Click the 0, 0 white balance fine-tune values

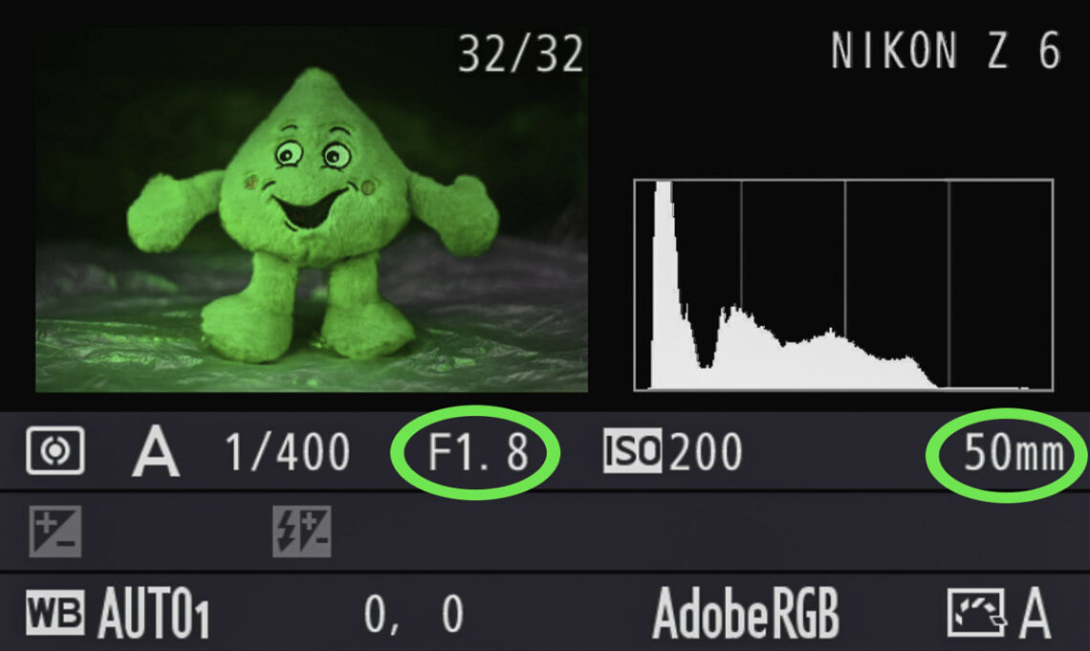point(414,614)
